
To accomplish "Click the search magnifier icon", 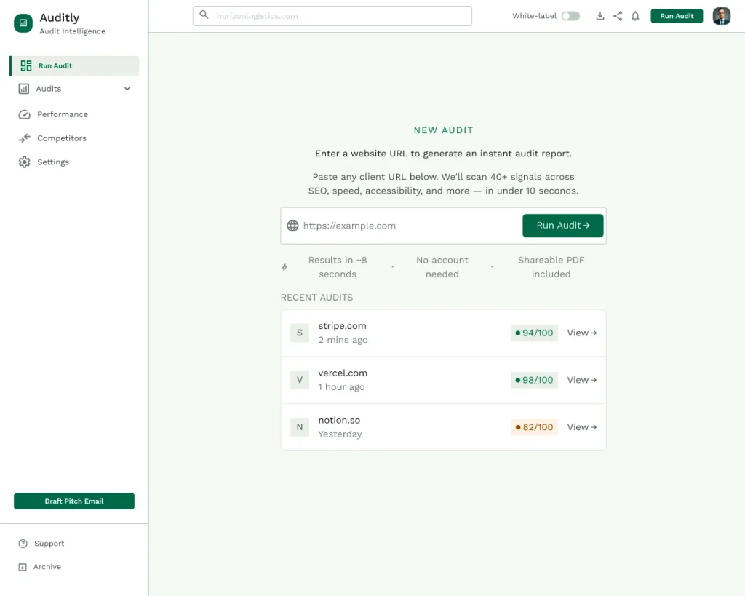I will [204, 15].
